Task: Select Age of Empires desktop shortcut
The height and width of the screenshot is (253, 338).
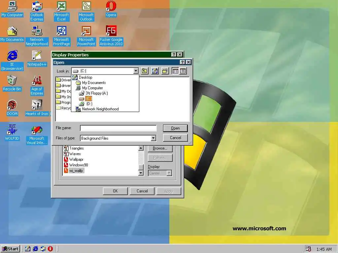Action: click(37, 85)
